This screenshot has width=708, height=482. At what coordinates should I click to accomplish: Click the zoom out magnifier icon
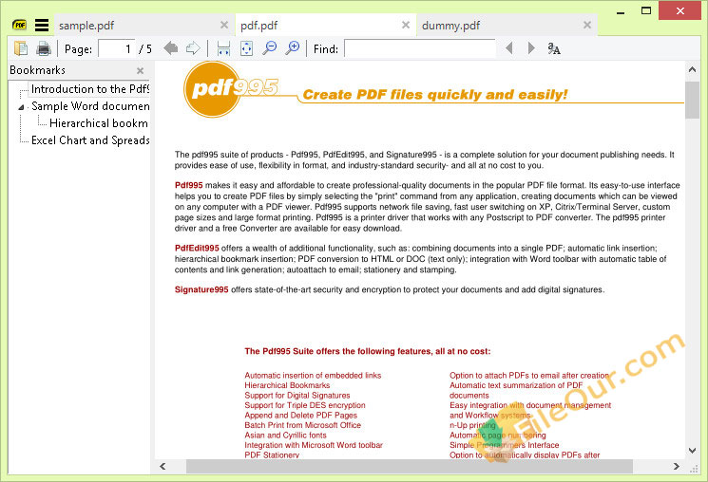pyautogui.click(x=270, y=47)
